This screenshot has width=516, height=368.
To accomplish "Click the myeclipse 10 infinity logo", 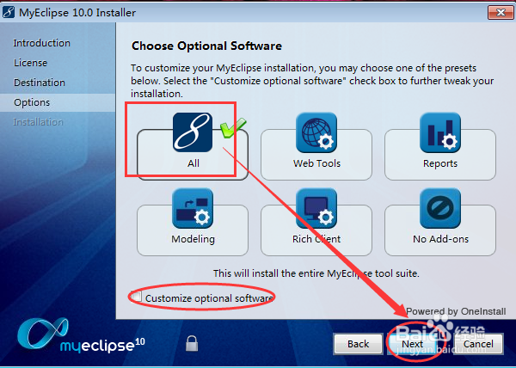I will pyautogui.click(x=81, y=335).
